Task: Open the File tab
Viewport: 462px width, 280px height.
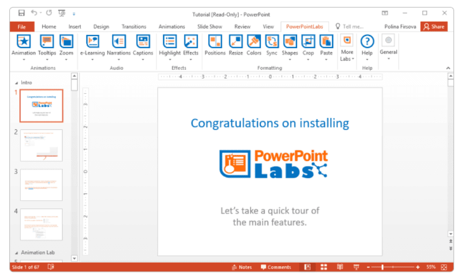Action: click(22, 27)
